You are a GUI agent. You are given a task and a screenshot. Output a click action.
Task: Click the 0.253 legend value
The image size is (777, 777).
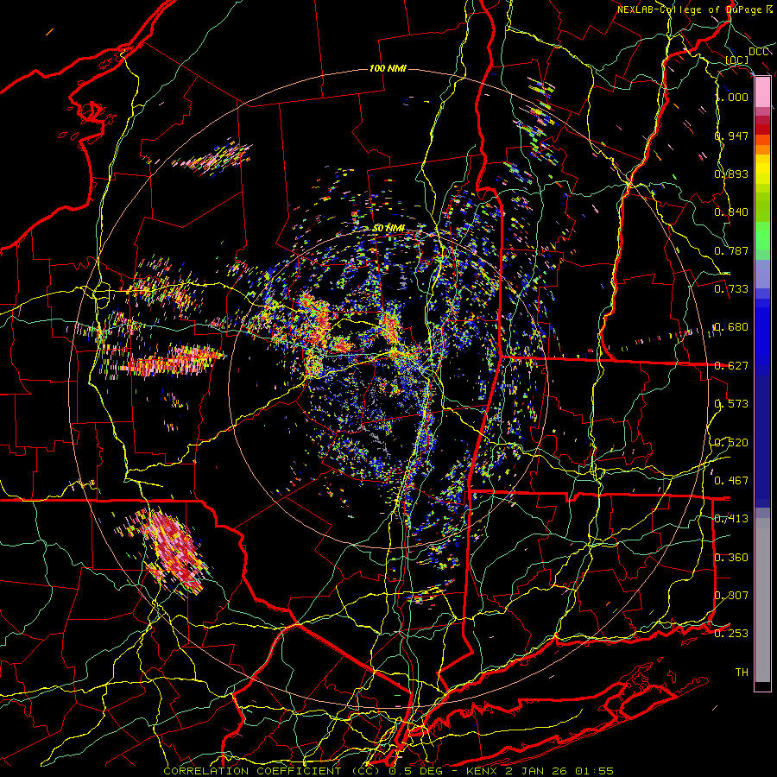pos(731,634)
